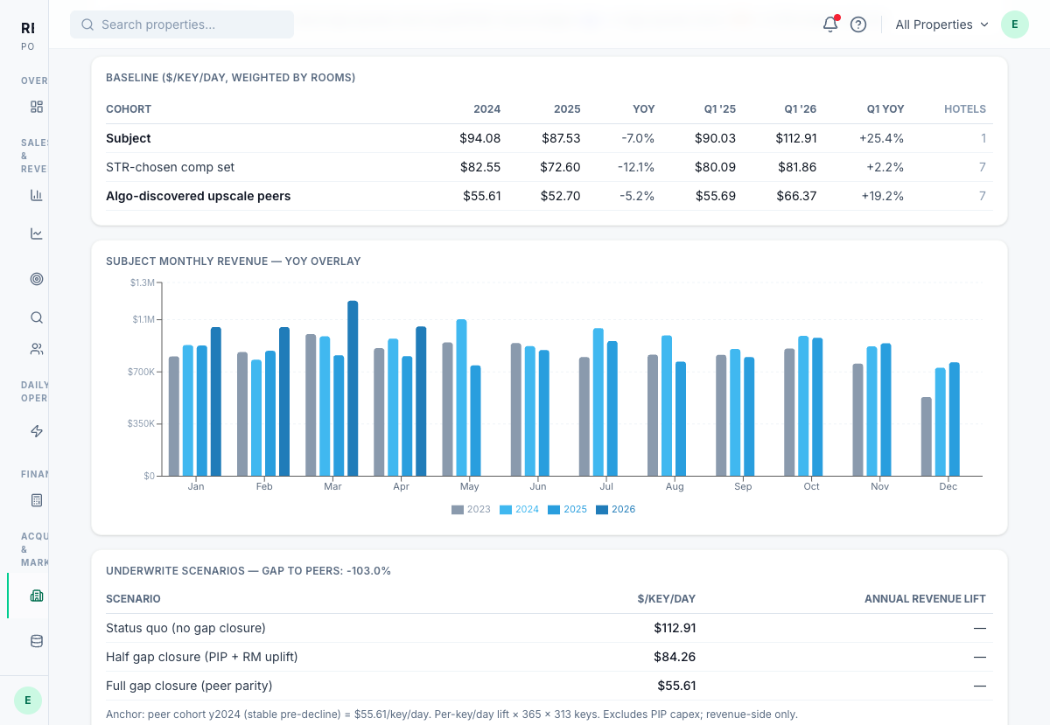Open the people group sidebar icon

coord(37,349)
